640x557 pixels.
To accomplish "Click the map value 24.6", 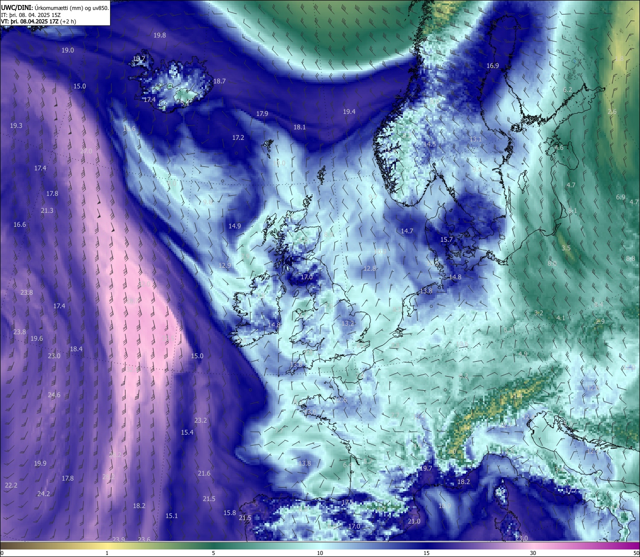I will 54,395.
